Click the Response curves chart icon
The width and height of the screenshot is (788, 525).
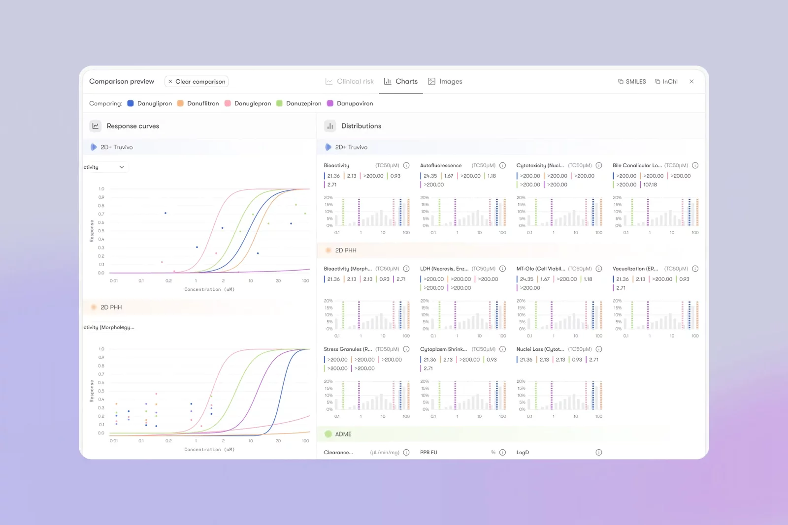coord(96,126)
